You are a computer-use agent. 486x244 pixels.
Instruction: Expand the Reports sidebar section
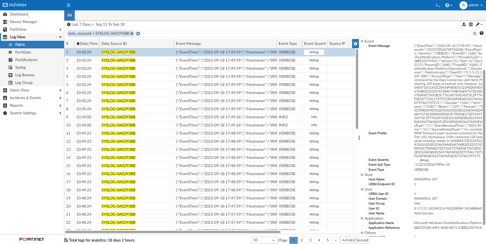[16, 105]
